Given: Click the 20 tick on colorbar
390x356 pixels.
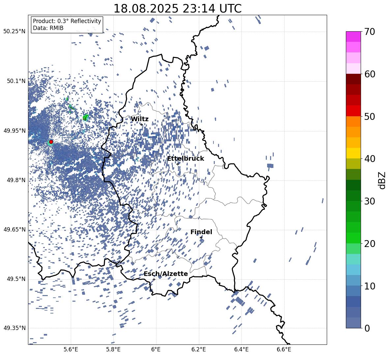Looking at the screenshot, I should click(370, 244).
